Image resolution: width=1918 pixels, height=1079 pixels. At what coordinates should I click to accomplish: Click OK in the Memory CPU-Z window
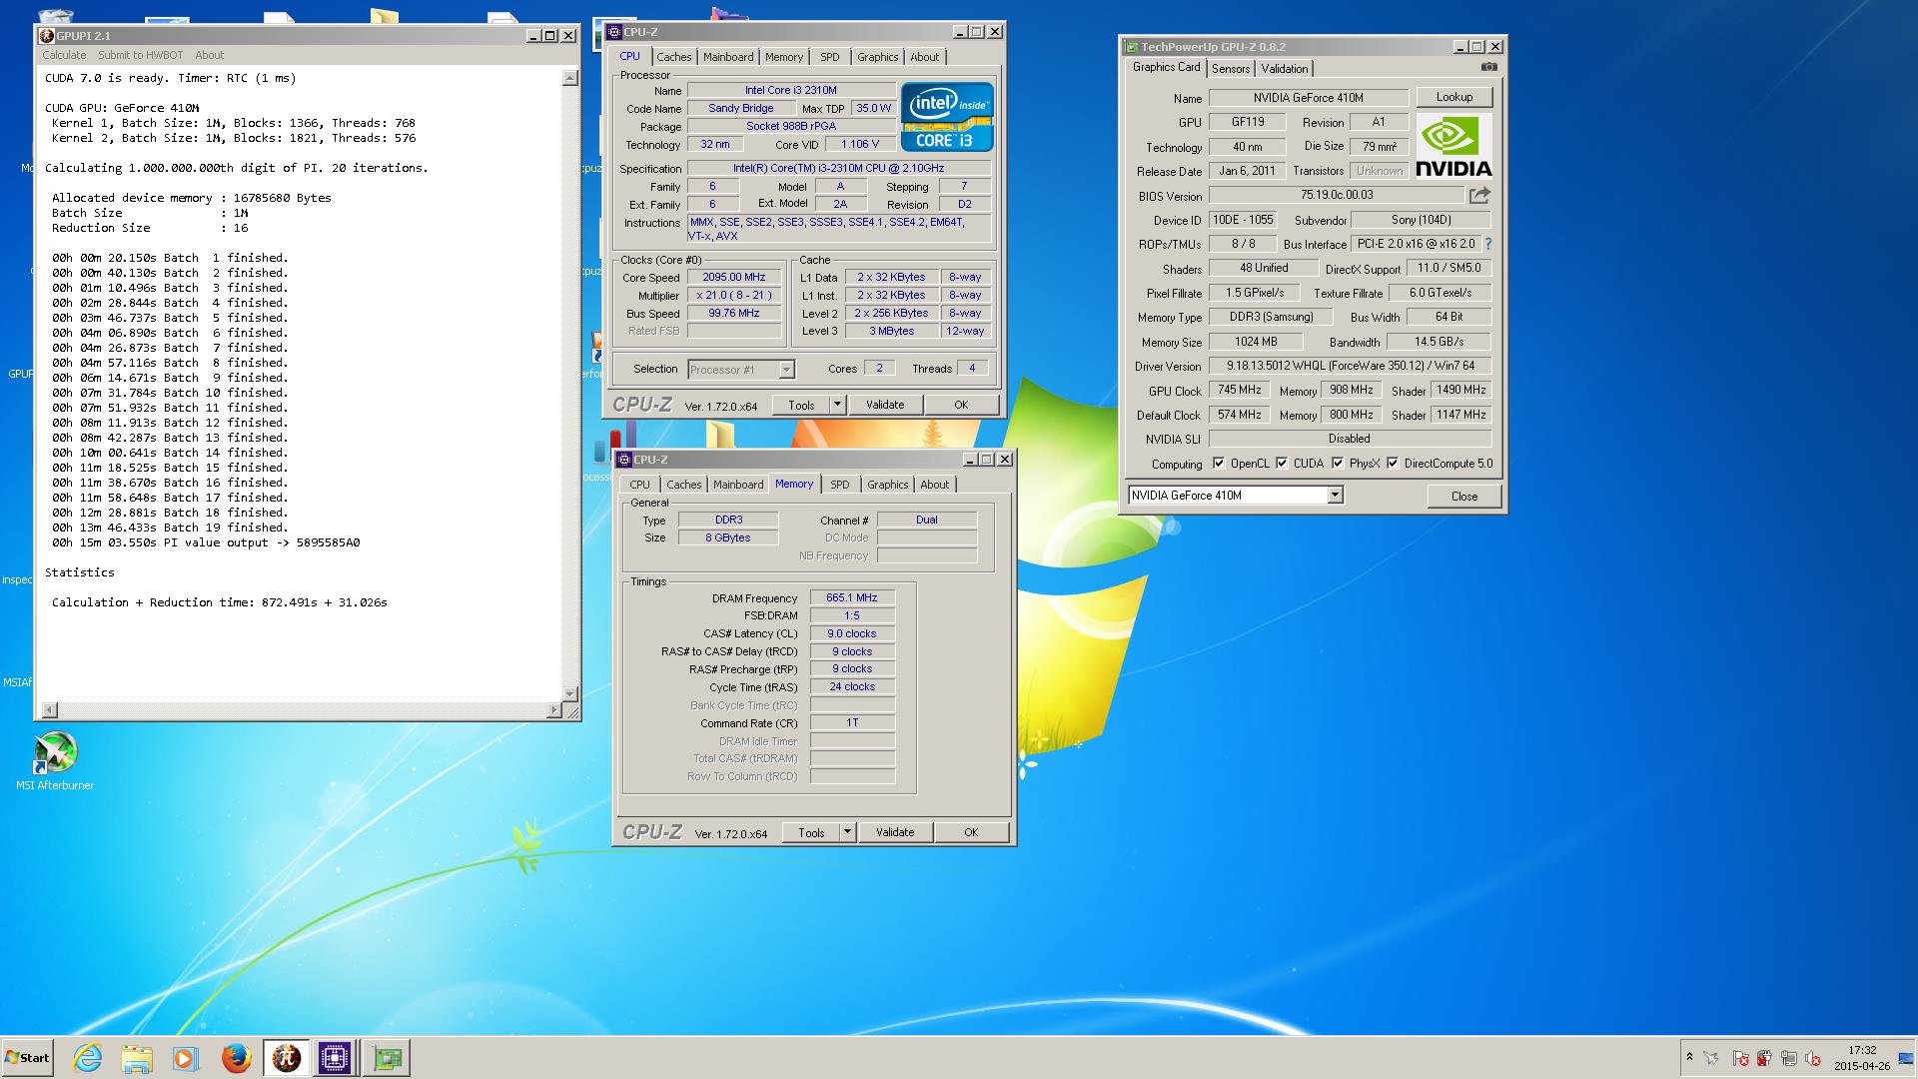click(x=971, y=832)
